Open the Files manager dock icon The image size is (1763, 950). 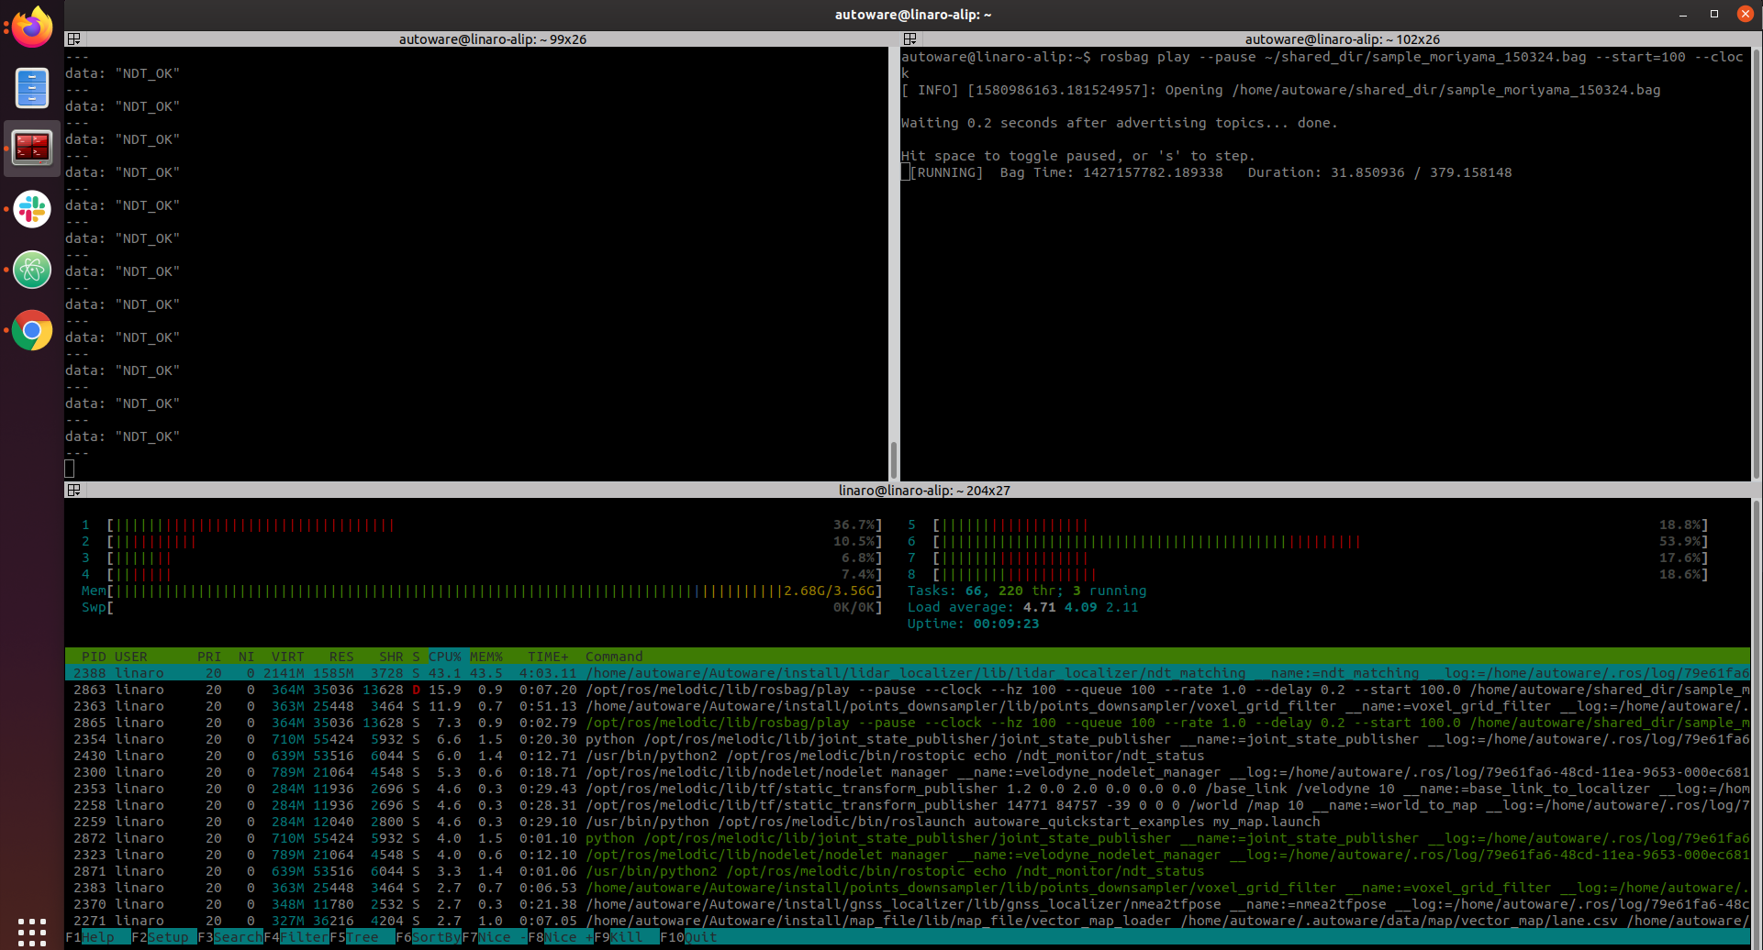tap(32, 88)
